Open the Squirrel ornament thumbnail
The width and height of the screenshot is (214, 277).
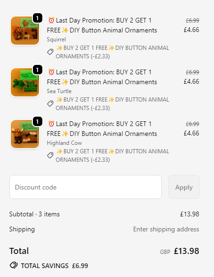click(x=25, y=31)
